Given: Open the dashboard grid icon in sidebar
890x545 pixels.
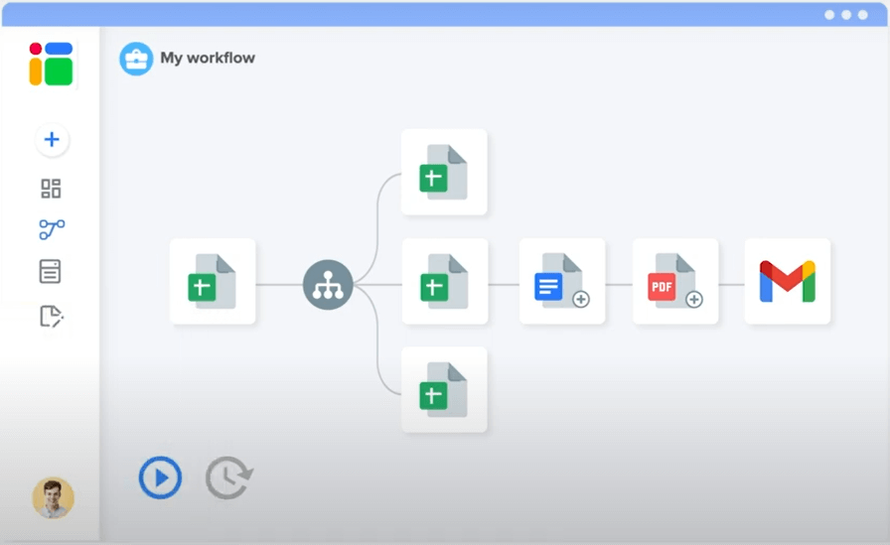Looking at the screenshot, I should pos(51,189).
